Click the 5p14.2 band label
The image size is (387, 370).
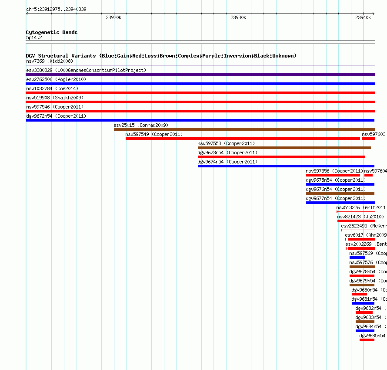[34, 37]
